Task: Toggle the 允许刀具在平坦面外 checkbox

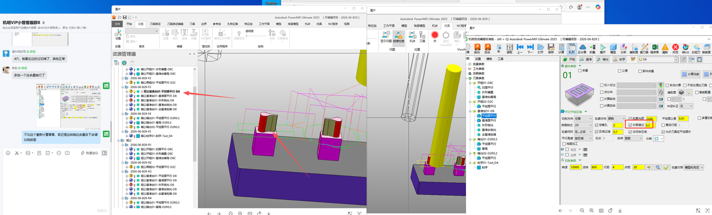Action: pyautogui.click(x=663, y=131)
